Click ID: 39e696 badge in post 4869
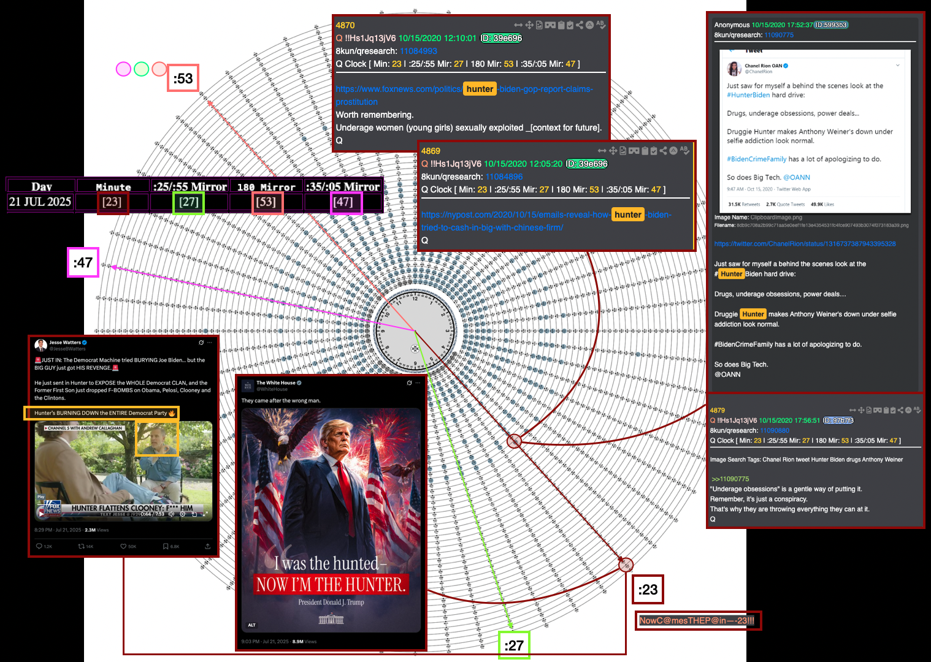 click(x=587, y=164)
